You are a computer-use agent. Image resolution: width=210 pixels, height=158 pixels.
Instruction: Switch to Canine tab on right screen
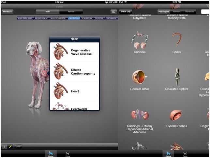point(168,154)
